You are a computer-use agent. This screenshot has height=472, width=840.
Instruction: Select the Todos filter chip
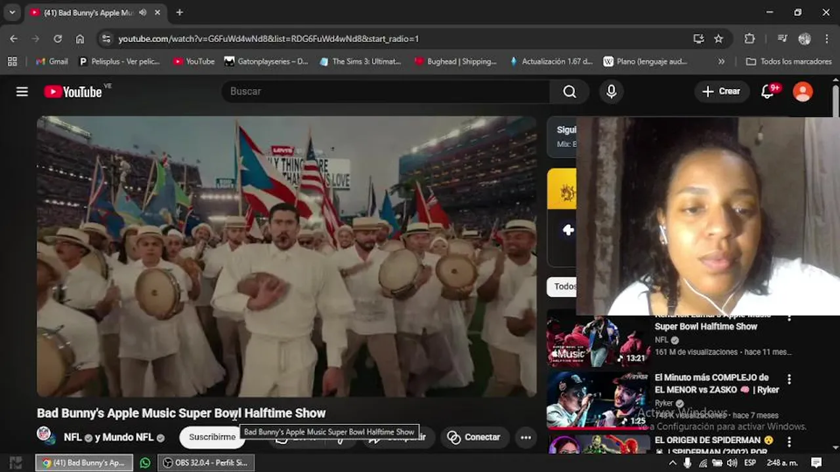pyautogui.click(x=562, y=286)
